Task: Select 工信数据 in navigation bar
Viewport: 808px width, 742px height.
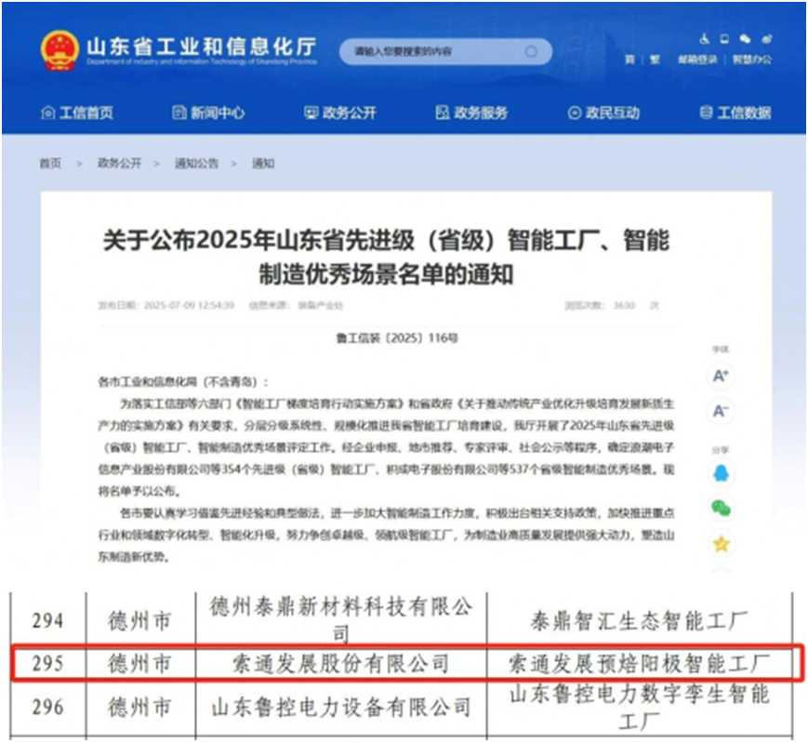Action: click(x=735, y=113)
